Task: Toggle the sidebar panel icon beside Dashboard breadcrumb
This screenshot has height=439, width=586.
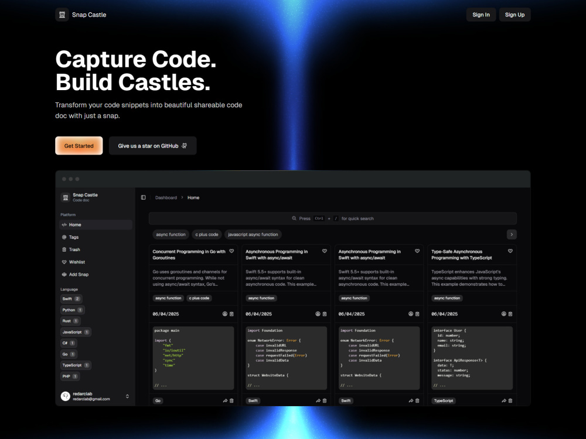Action: (143, 197)
